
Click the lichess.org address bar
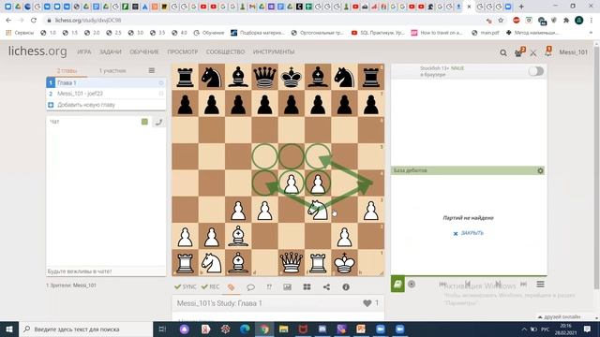point(264,21)
